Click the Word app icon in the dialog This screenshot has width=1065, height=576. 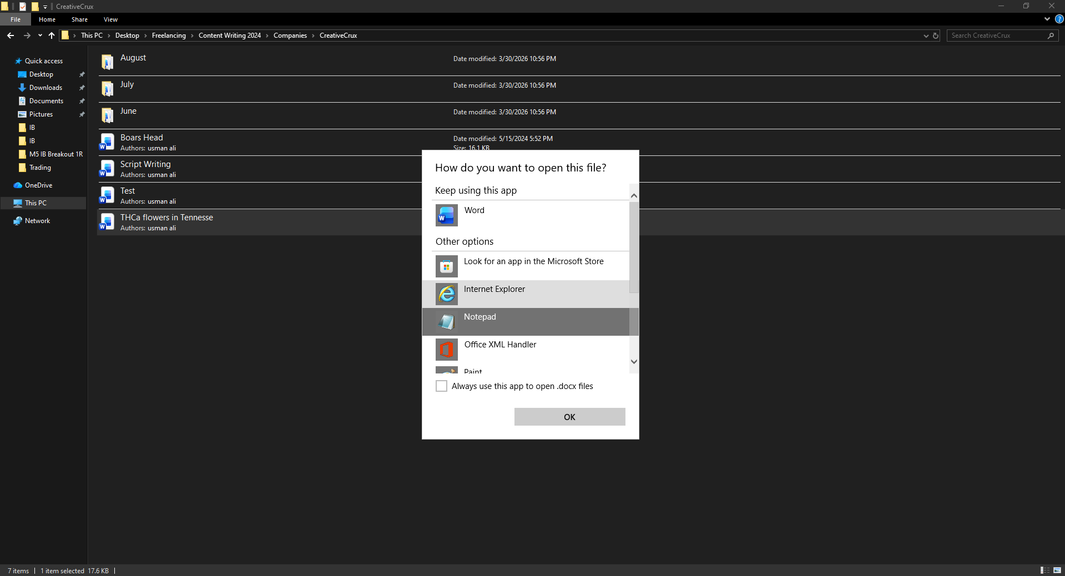click(x=447, y=215)
